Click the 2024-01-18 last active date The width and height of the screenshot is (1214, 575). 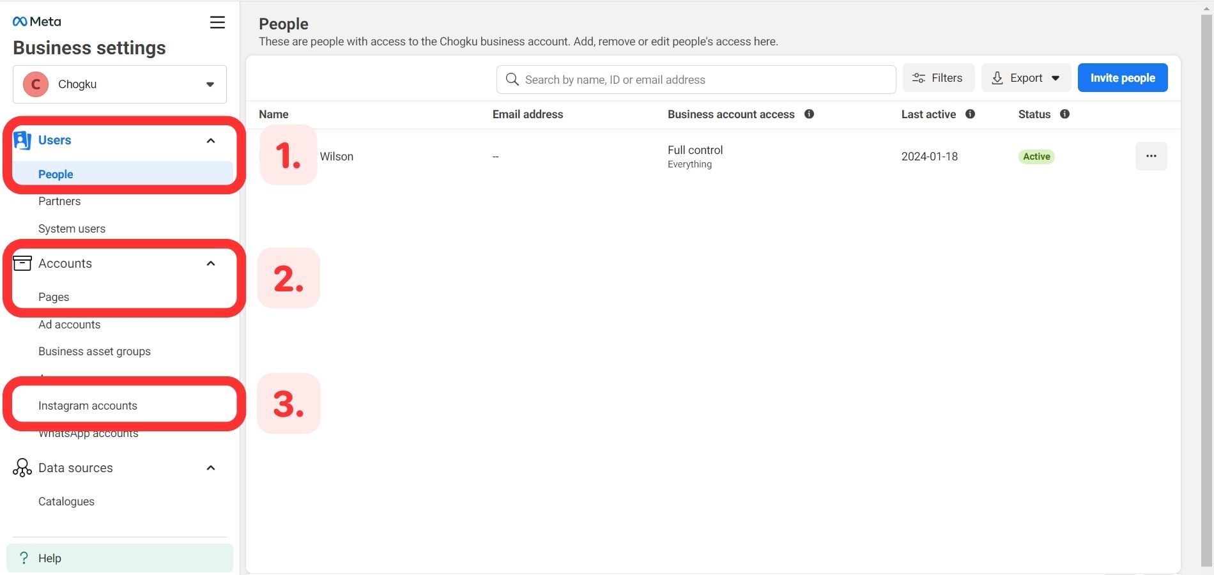(x=929, y=157)
